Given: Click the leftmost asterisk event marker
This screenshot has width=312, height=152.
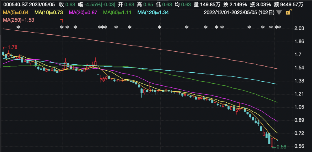Looking at the screenshot, I should [18, 27].
